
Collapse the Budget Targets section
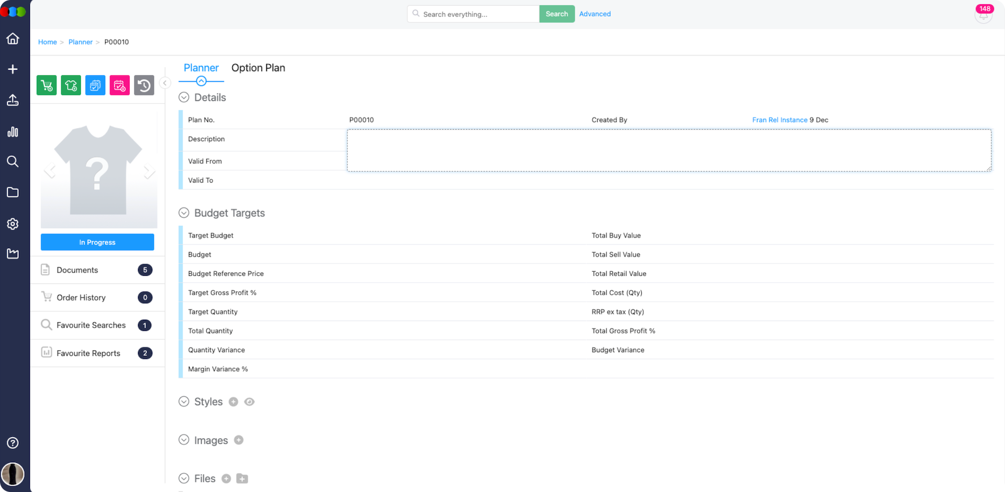coord(184,213)
